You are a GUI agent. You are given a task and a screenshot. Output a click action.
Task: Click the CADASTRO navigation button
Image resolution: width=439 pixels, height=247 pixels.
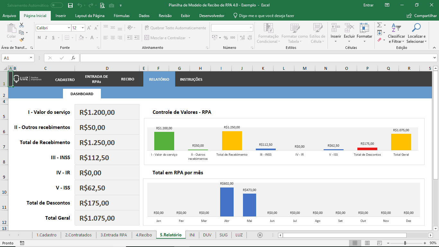click(65, 80)
